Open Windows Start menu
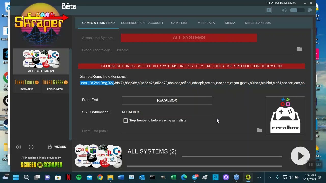 click(16, 177)
